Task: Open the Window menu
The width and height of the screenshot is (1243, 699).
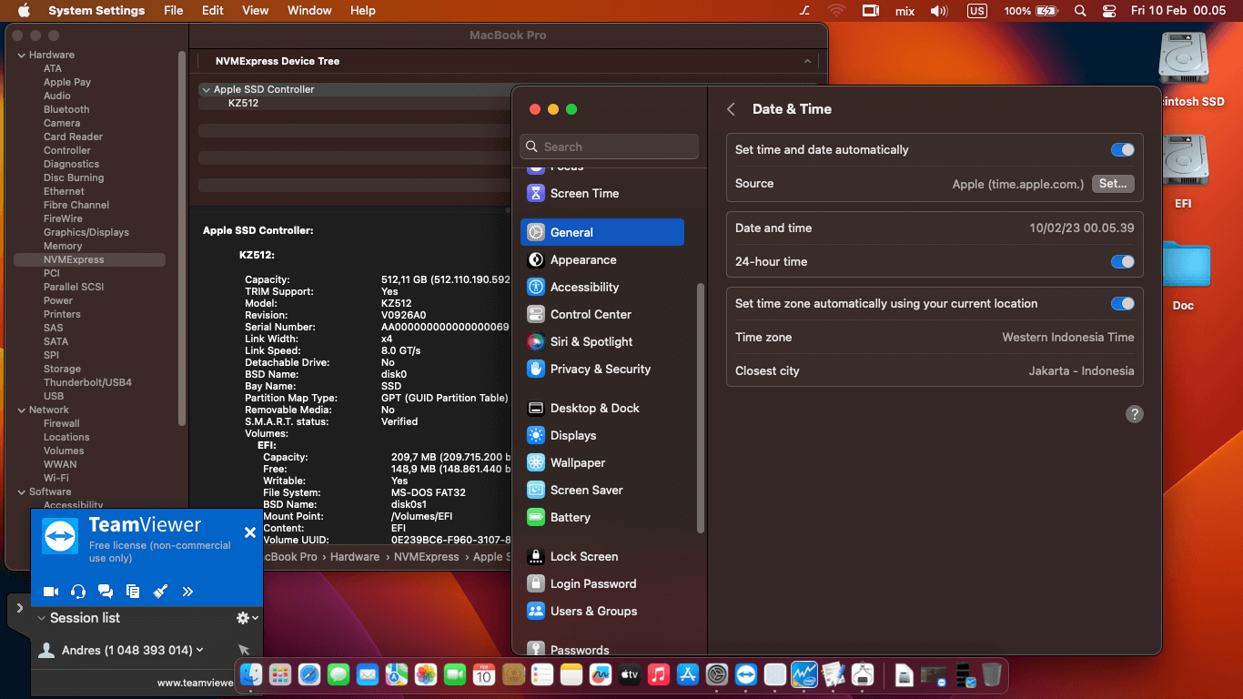Action: point(309,11)
